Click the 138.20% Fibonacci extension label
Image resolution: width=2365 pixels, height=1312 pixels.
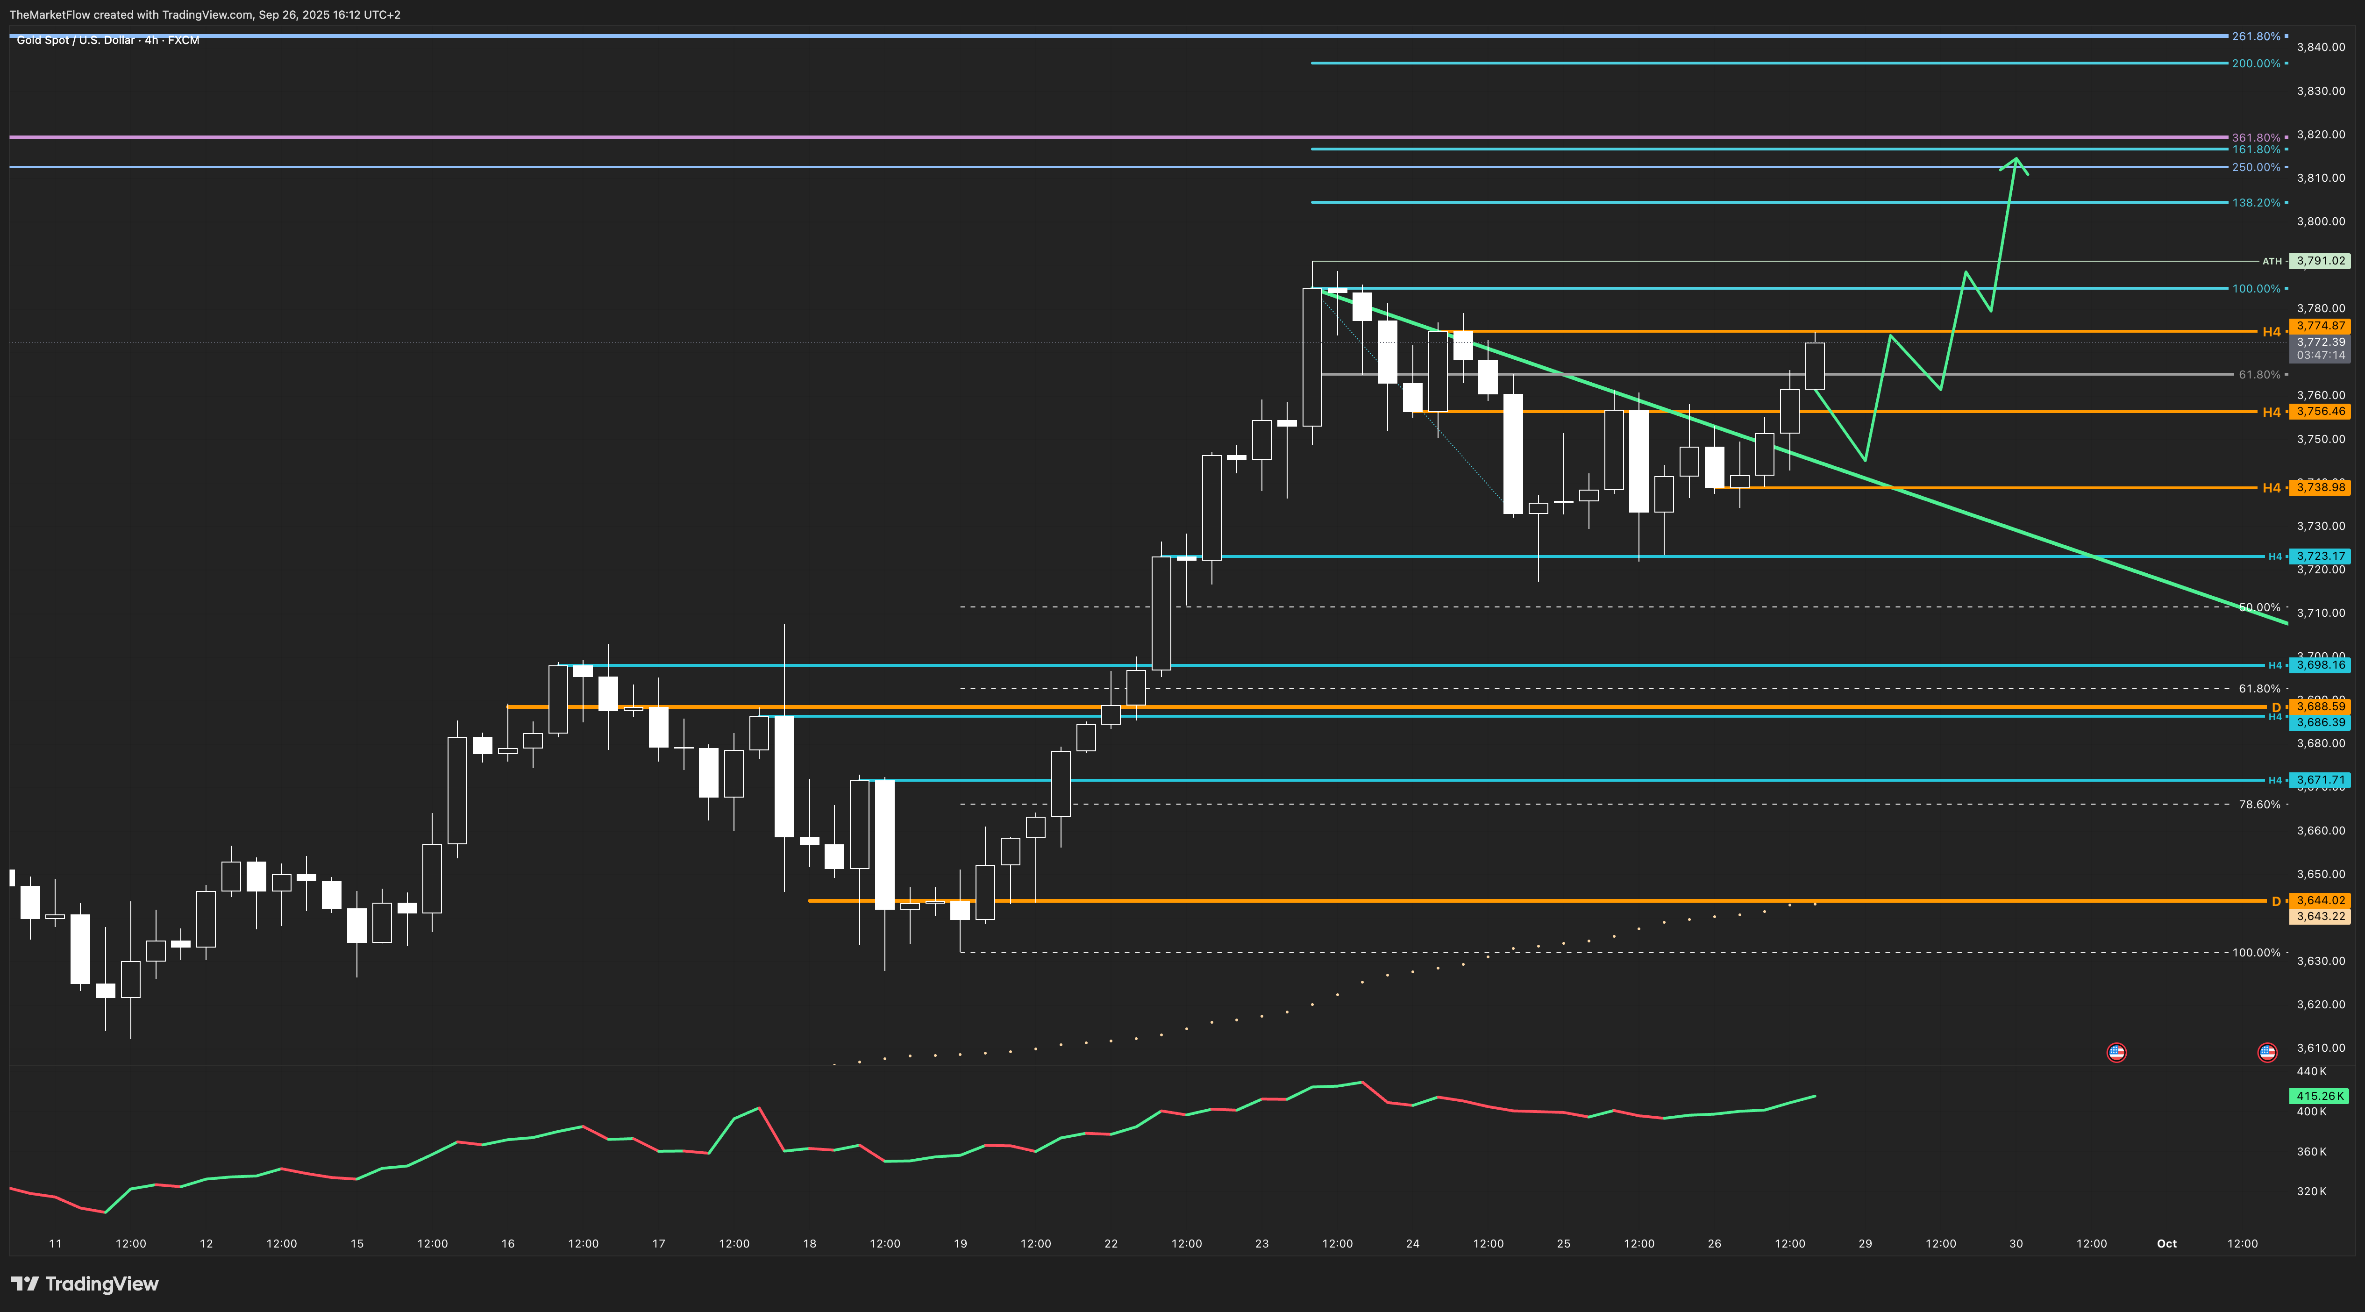[x=2256, y=202]
